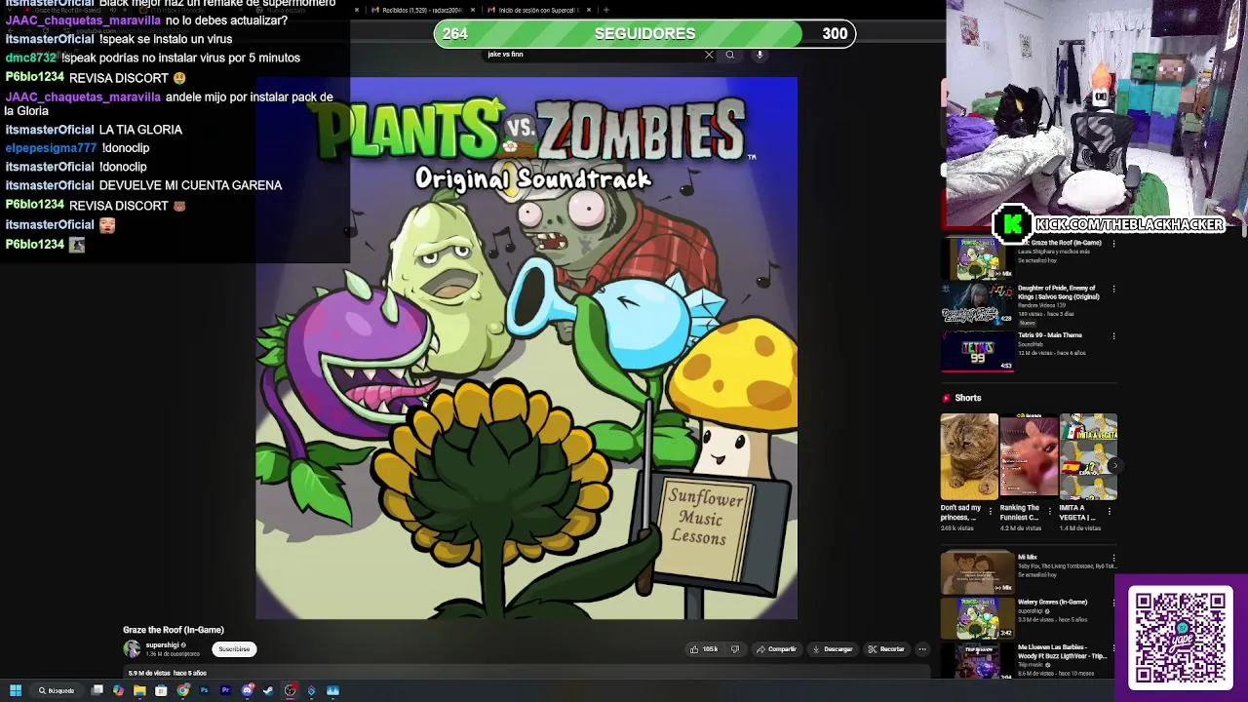Open the Mi Mix playlist thumbnail
This screenshot has width=1248, height=702.
click(x=977, y=572)
